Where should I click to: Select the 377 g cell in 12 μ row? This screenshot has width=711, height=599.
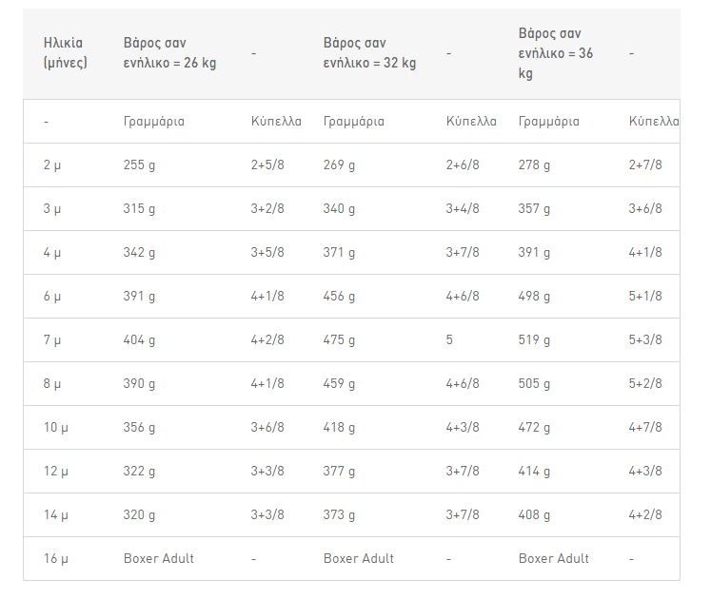[x=339, y=472]
